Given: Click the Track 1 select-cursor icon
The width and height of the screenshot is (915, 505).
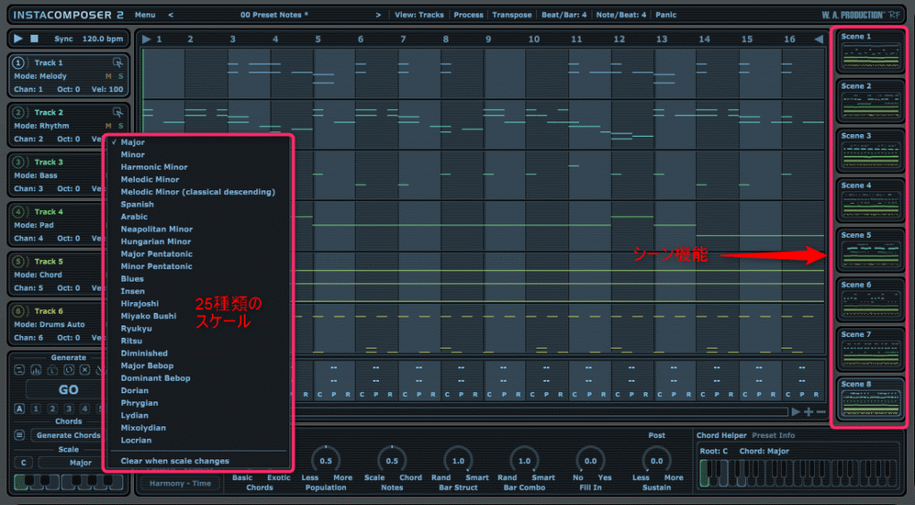Looking at the screenshot, I should [x=118, y=63].
